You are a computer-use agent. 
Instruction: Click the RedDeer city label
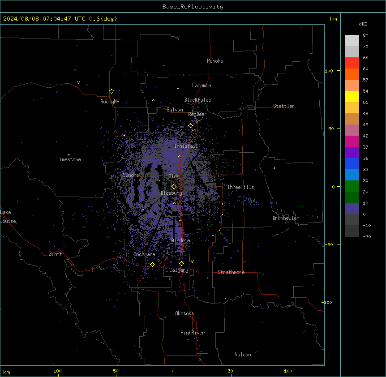197,114
